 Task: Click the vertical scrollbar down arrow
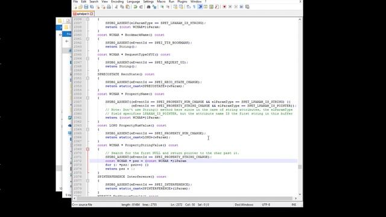300,194
